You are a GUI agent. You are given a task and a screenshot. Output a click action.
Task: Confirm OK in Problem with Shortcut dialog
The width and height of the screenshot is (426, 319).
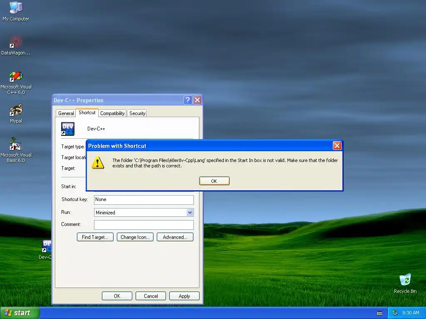214,181
